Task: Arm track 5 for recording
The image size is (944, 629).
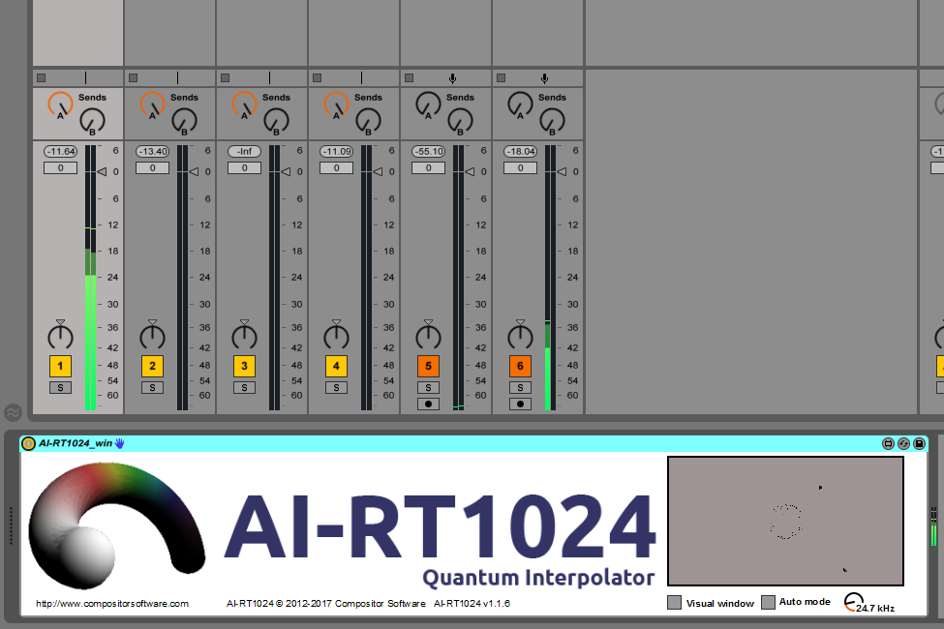Action: point(428,404)
